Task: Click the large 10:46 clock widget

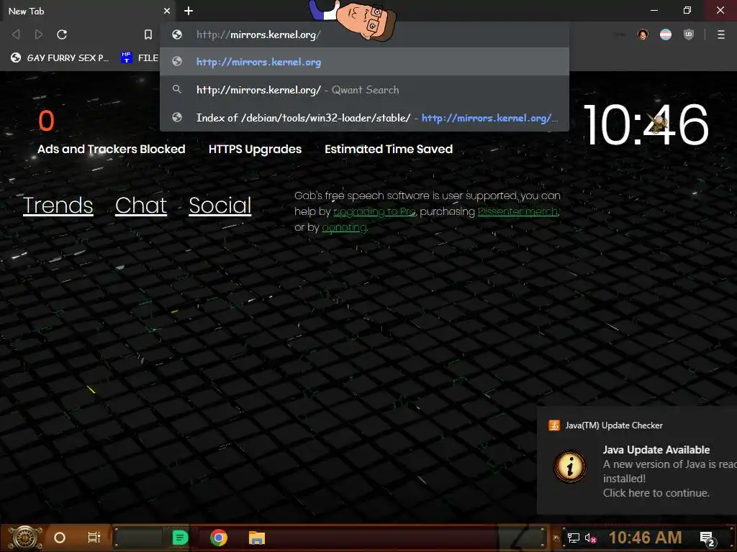Action: (x=646, y=125)
